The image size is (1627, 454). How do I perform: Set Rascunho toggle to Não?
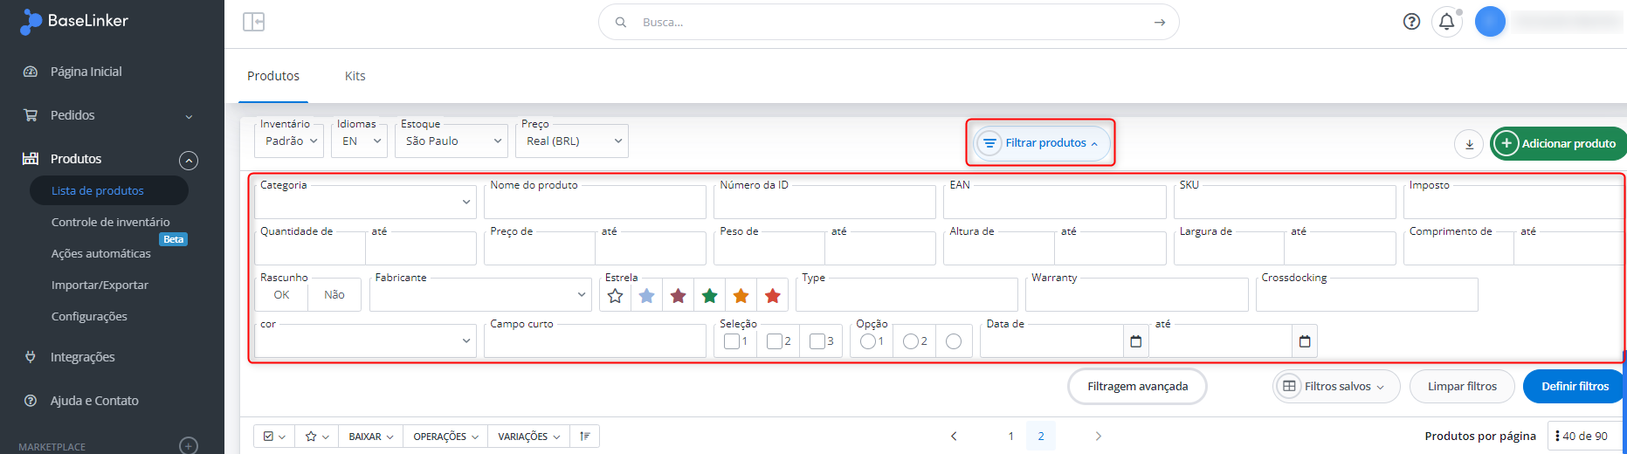point(334,295)
